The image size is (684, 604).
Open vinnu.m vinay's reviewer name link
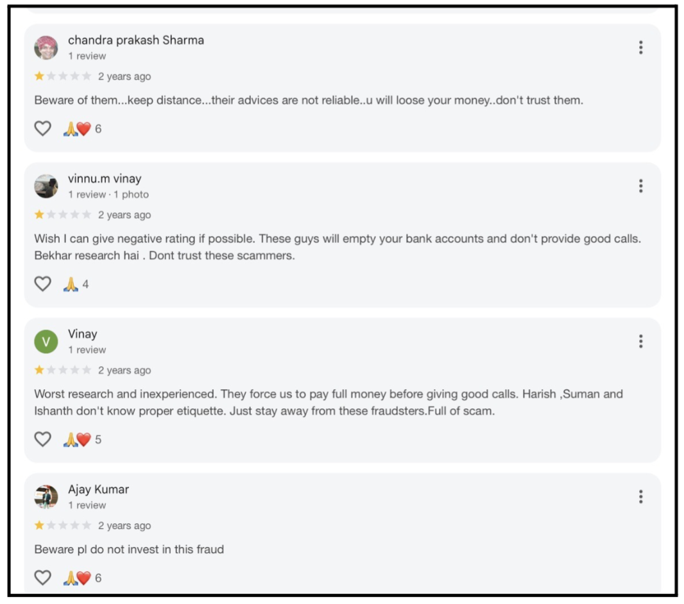click(105, 179)
